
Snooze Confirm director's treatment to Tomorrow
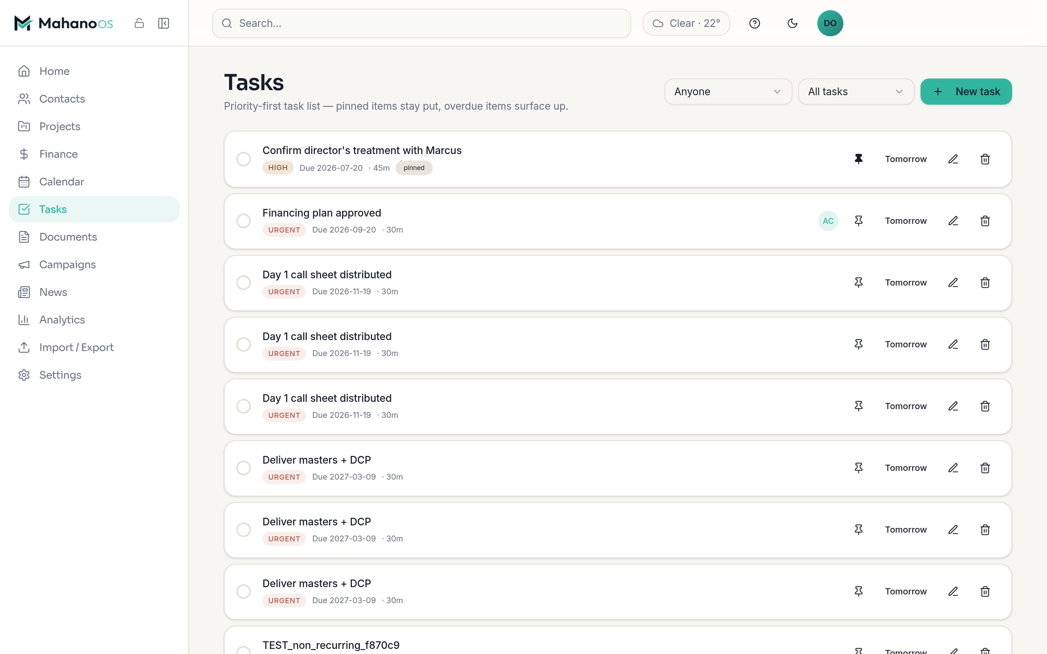[x=906, y=159]
